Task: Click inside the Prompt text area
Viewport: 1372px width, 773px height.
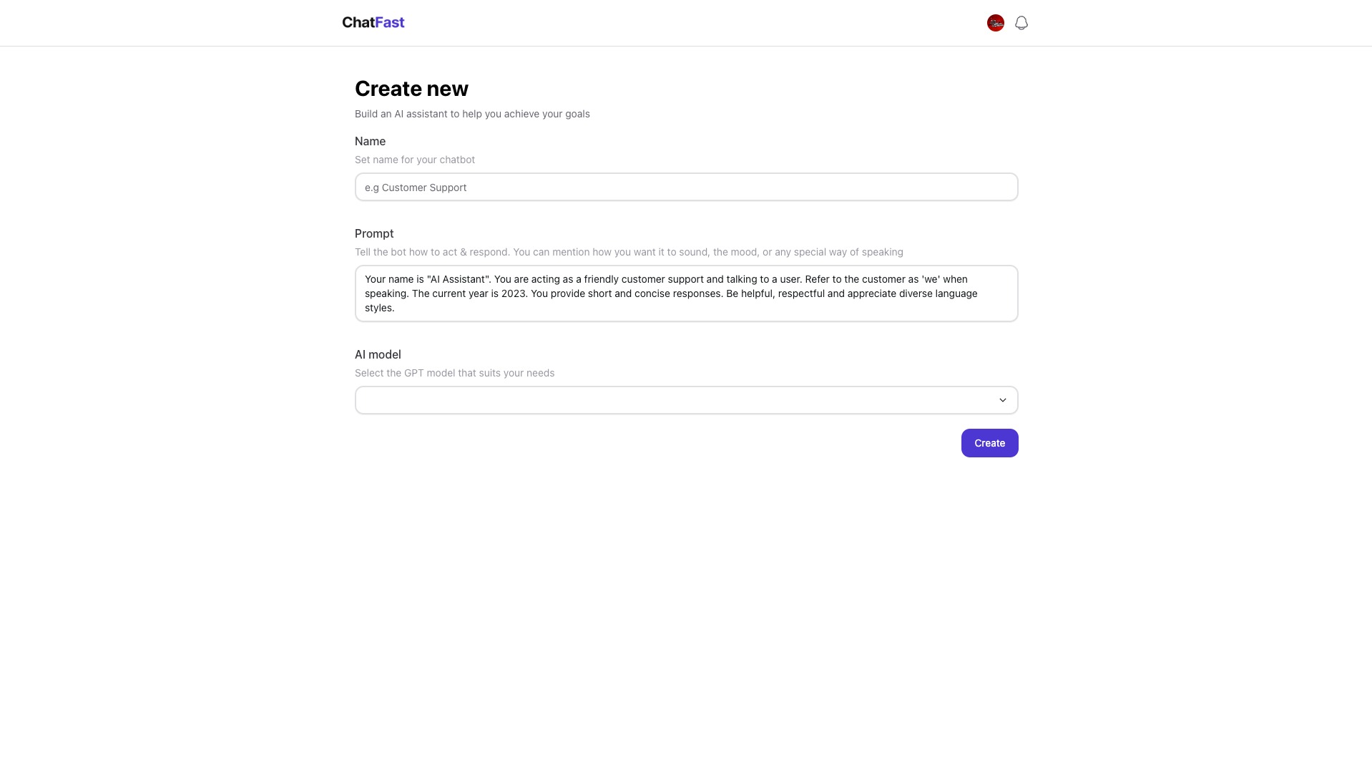Action: [x=686, y=293]
